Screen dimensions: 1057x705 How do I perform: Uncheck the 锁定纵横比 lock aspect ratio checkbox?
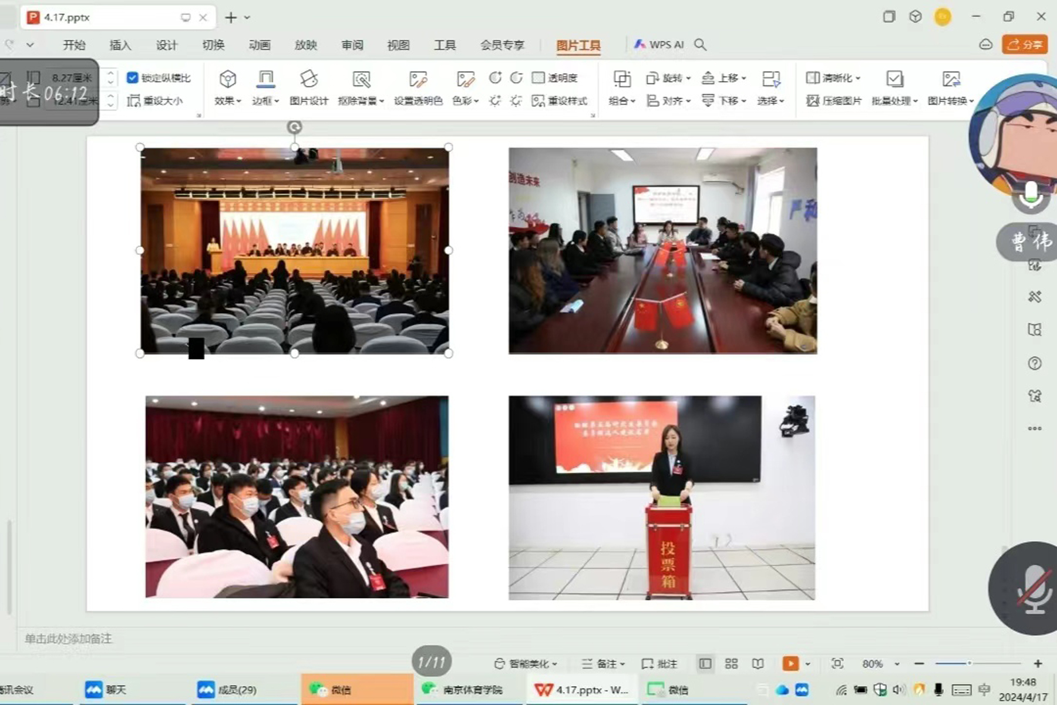coord(133,78)
